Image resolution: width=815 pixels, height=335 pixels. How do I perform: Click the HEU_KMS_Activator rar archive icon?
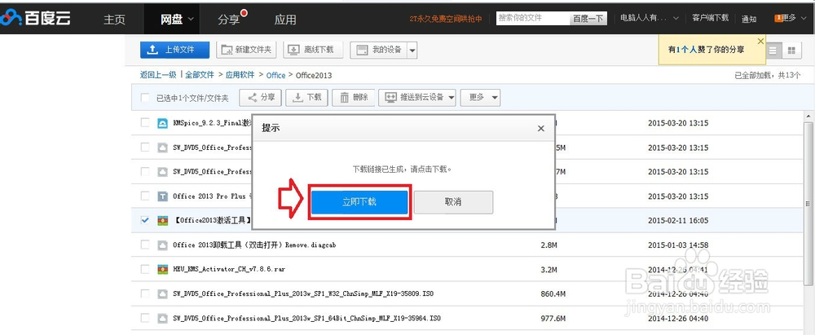[x=162, y=269]
